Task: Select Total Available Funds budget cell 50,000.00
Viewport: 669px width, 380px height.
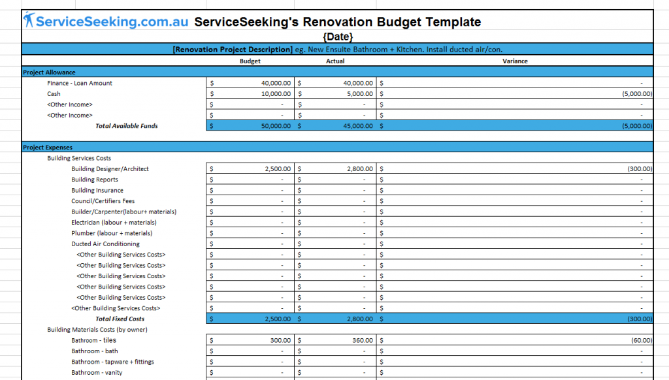Action: (x=250, y=126)
